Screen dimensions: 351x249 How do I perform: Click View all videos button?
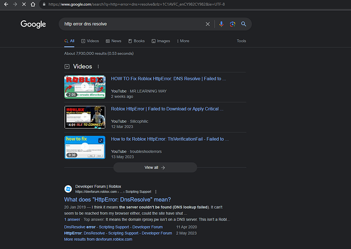point(155,168)
